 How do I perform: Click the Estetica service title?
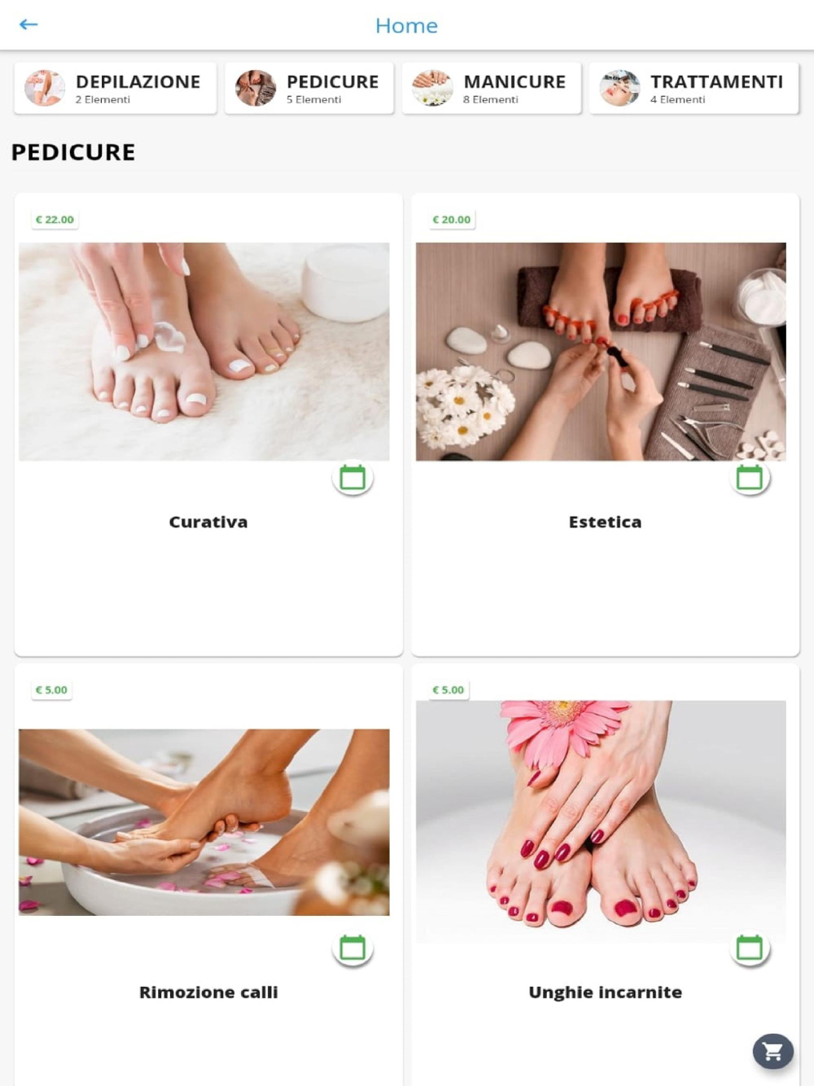click(x=605, y=522)
